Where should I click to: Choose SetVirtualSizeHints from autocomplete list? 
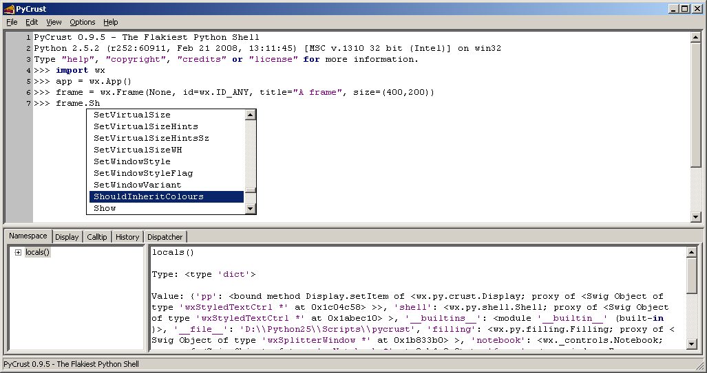tap(167, 126)
